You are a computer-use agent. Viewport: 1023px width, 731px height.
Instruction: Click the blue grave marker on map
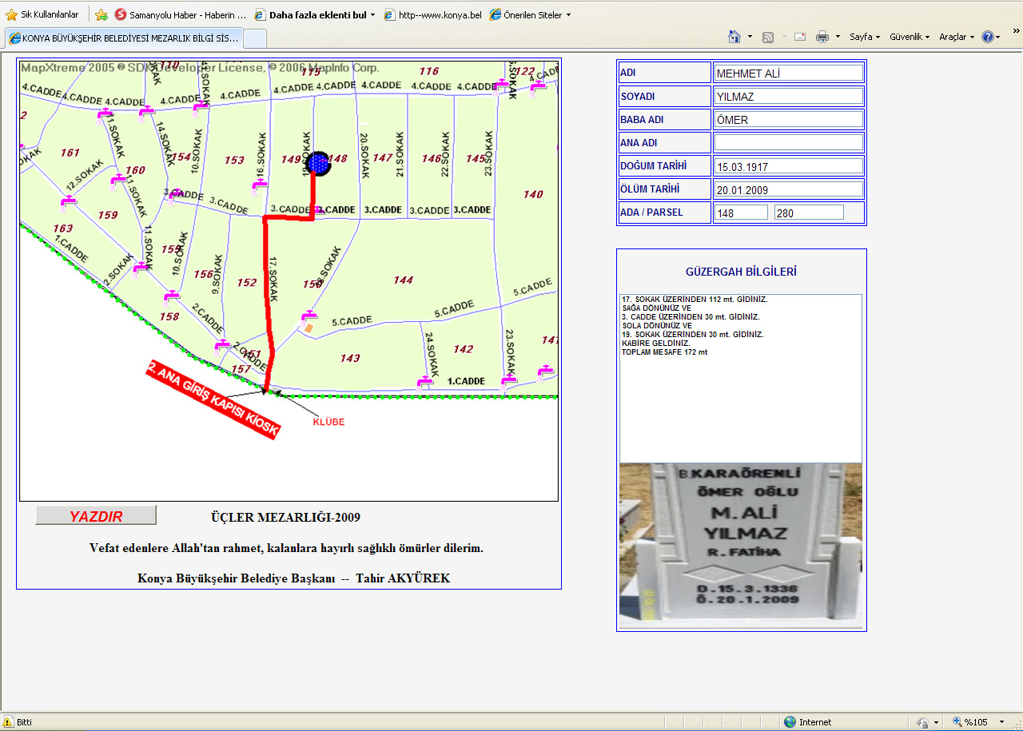(x=319, y=163)
